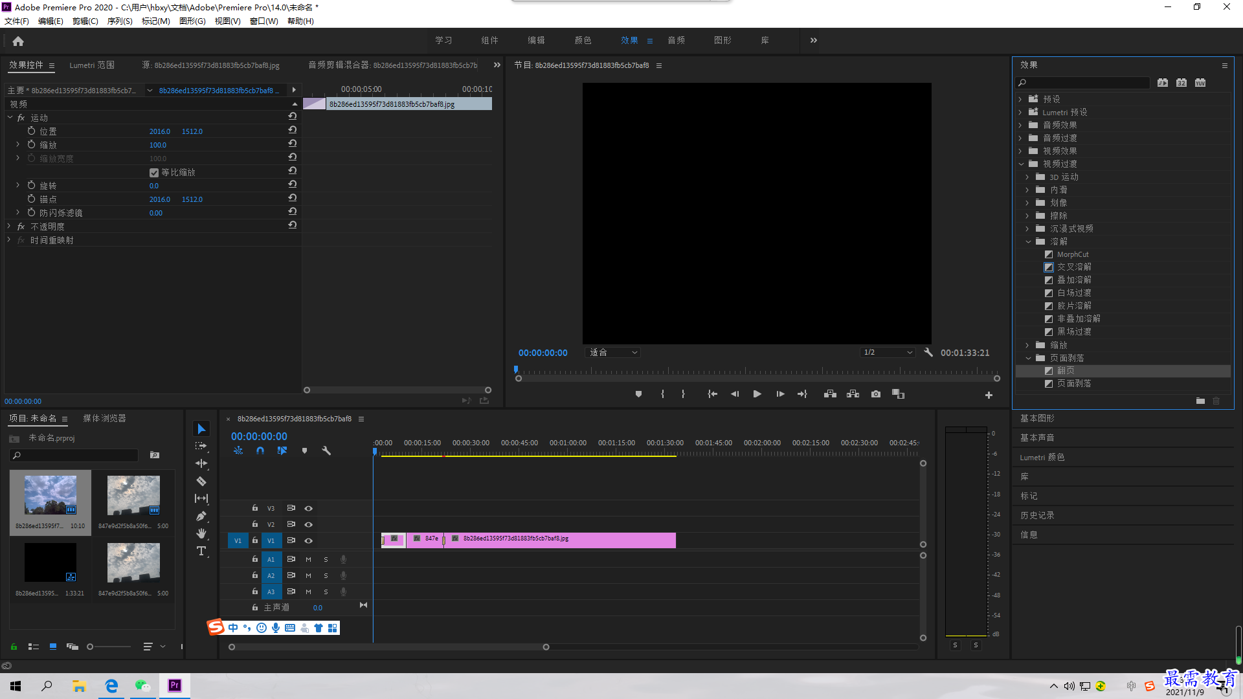The image size is (1243, 699).
Task: Expand the 视频效果 folder
Action: point(1020,151)
